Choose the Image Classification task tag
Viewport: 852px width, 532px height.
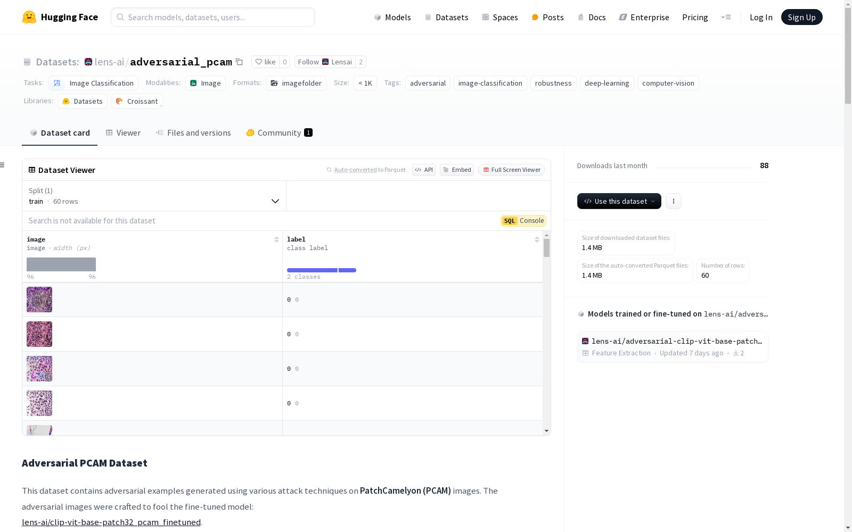(93, 83)
